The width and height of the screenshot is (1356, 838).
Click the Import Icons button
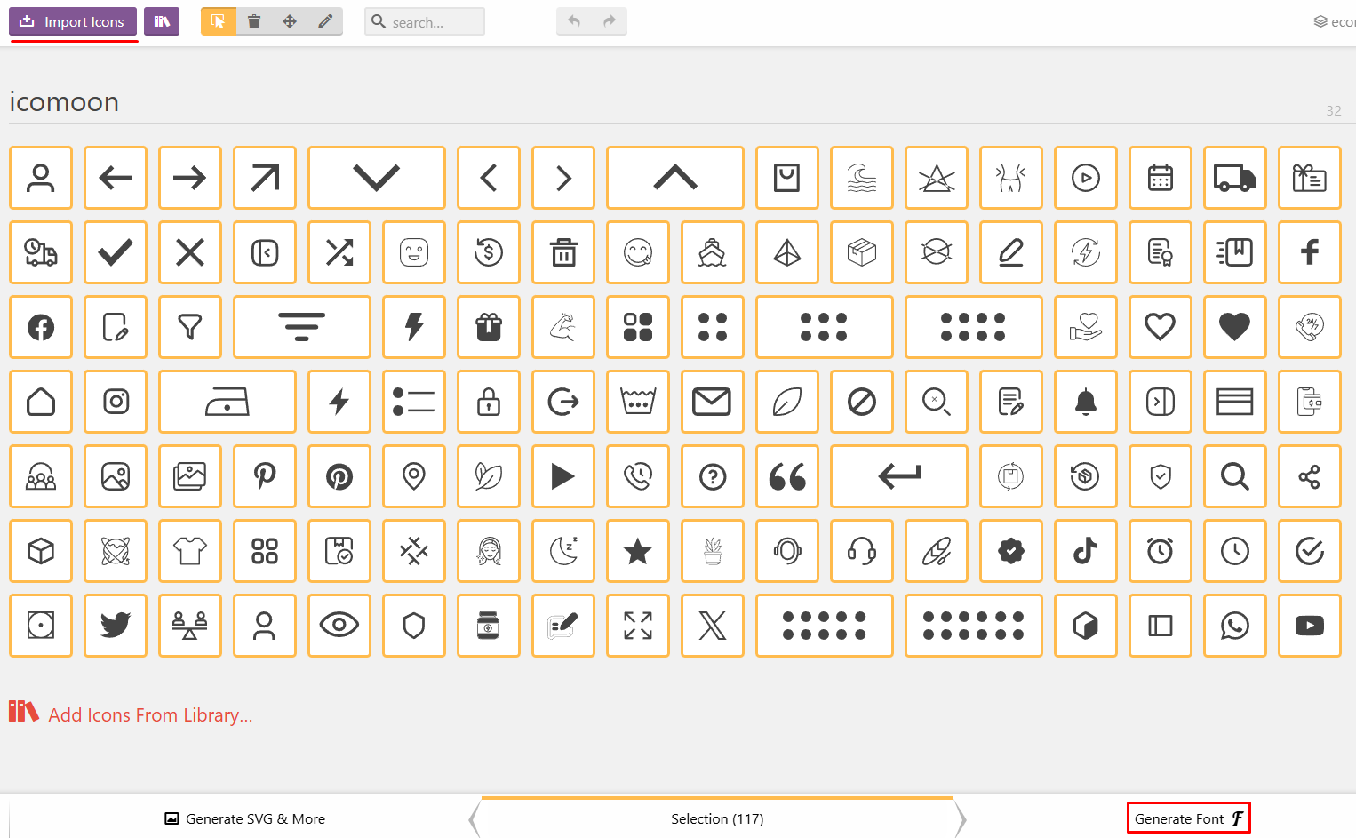tap(73, 21)
